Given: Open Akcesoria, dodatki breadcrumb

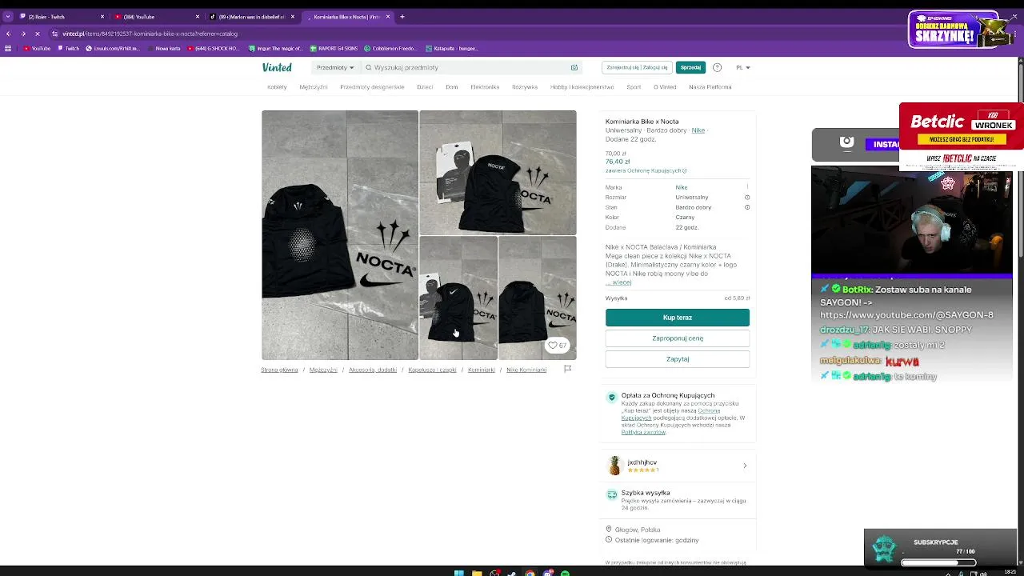Looking at the screenshot, I should tap(373, 370).
